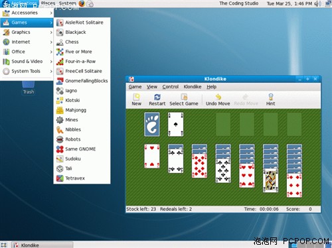The image size is (332, 248).
Task: Launch Firefox from the top panel
Action: [82, 3]
